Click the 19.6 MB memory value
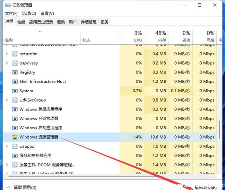The image size is (225, 190). 158,137
